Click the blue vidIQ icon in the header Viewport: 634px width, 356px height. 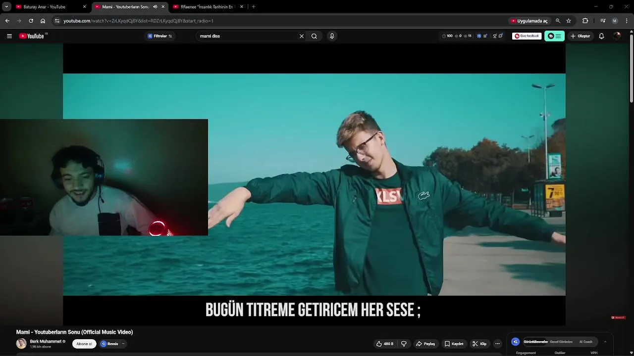click(x=479, y=36)
